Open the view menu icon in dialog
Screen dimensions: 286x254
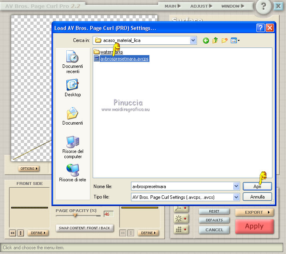[235, 40]
